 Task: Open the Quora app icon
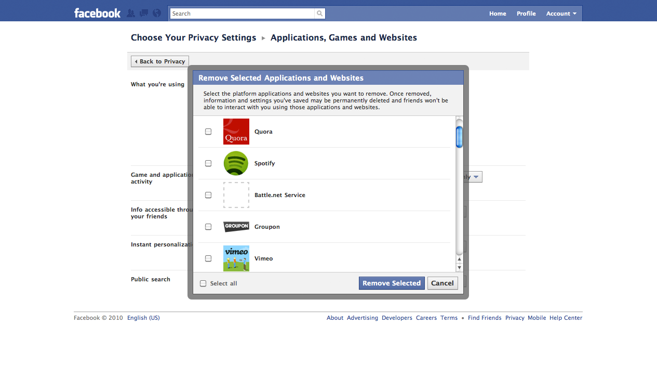(236, 132)
